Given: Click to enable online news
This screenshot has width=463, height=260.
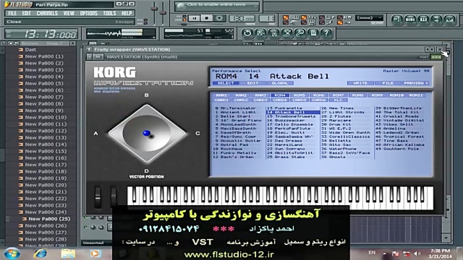Looking at the screenshot, I should (x=217, y=5).
